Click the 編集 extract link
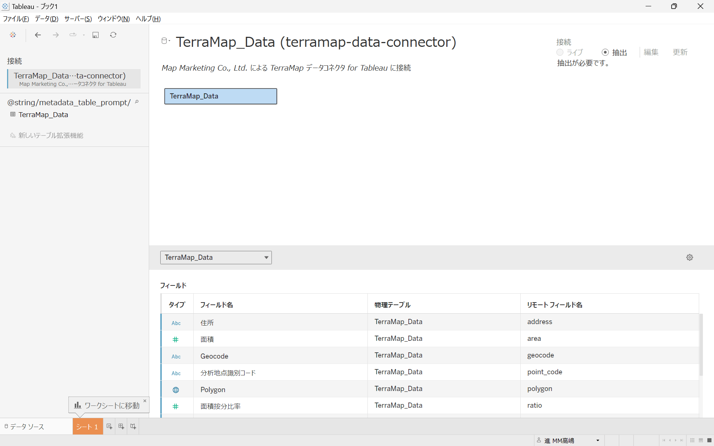 [x=651, y=52]
